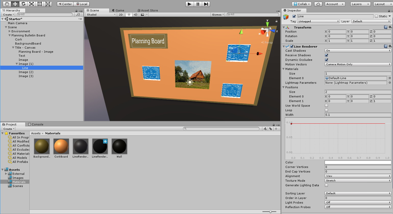Click the Pause button
393x214 pixels.
tap(198, 4)
